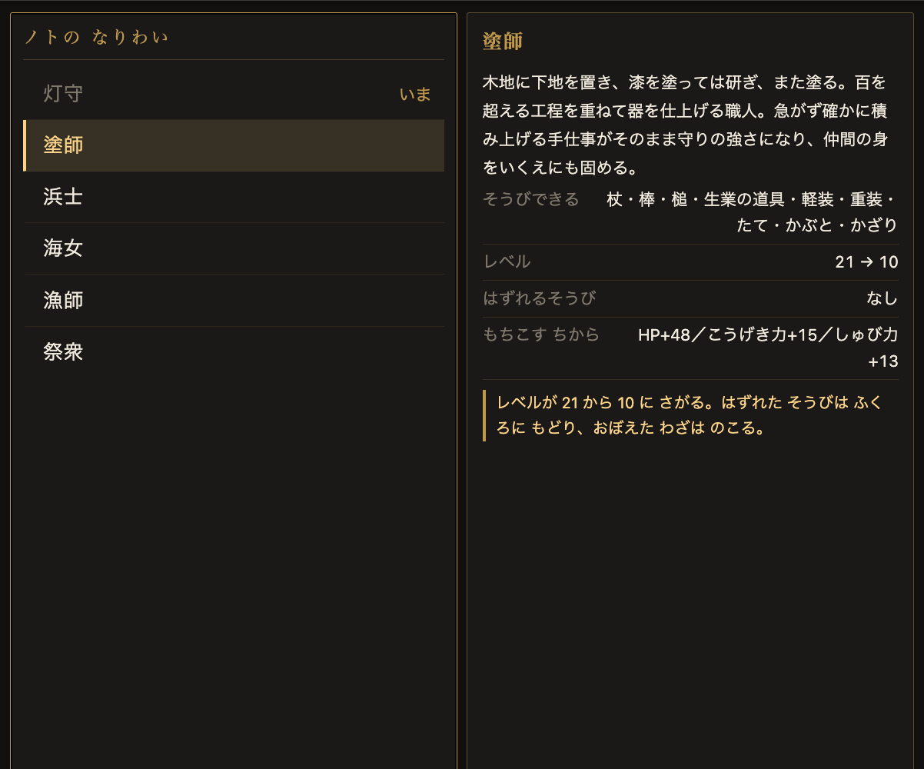Viewport: 924px width, 769px height.
Task: Click the ノトの なりわい panel header
Action: pyautogui.click(x=96, y=36)
